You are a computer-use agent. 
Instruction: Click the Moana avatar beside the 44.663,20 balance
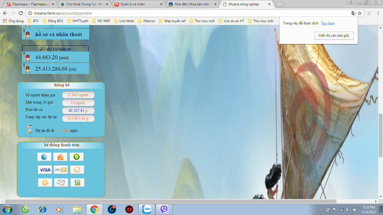point(27,57)
